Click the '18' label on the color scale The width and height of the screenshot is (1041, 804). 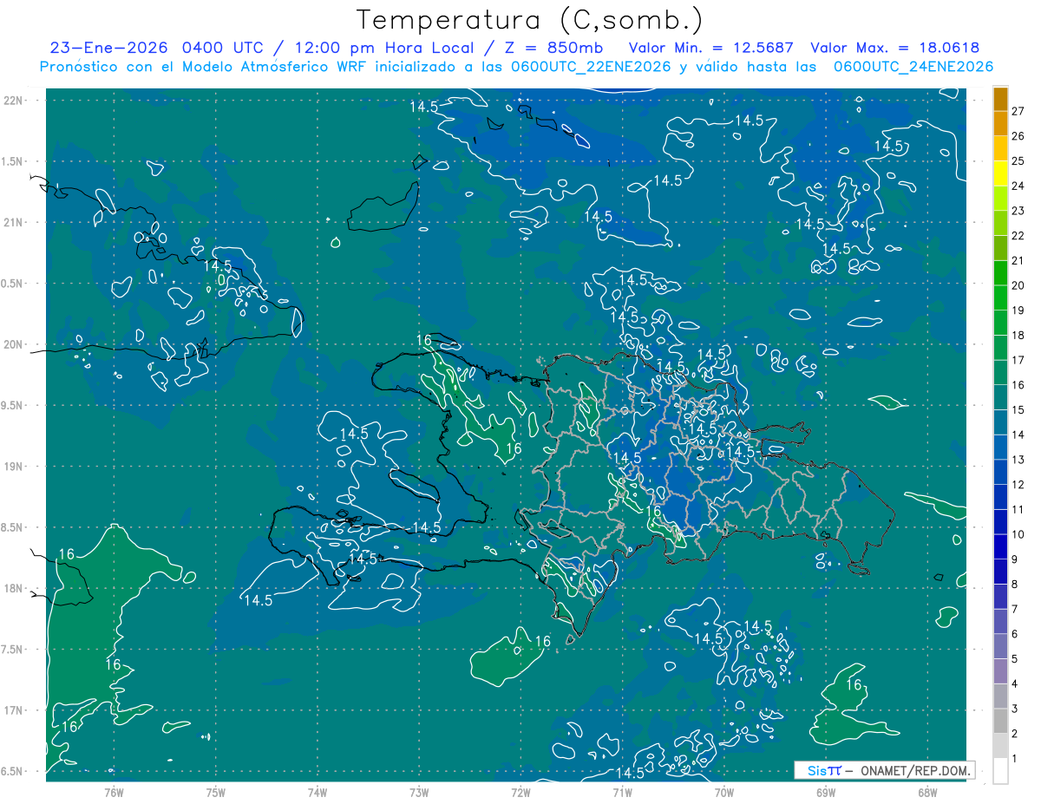click(1018, 335)
